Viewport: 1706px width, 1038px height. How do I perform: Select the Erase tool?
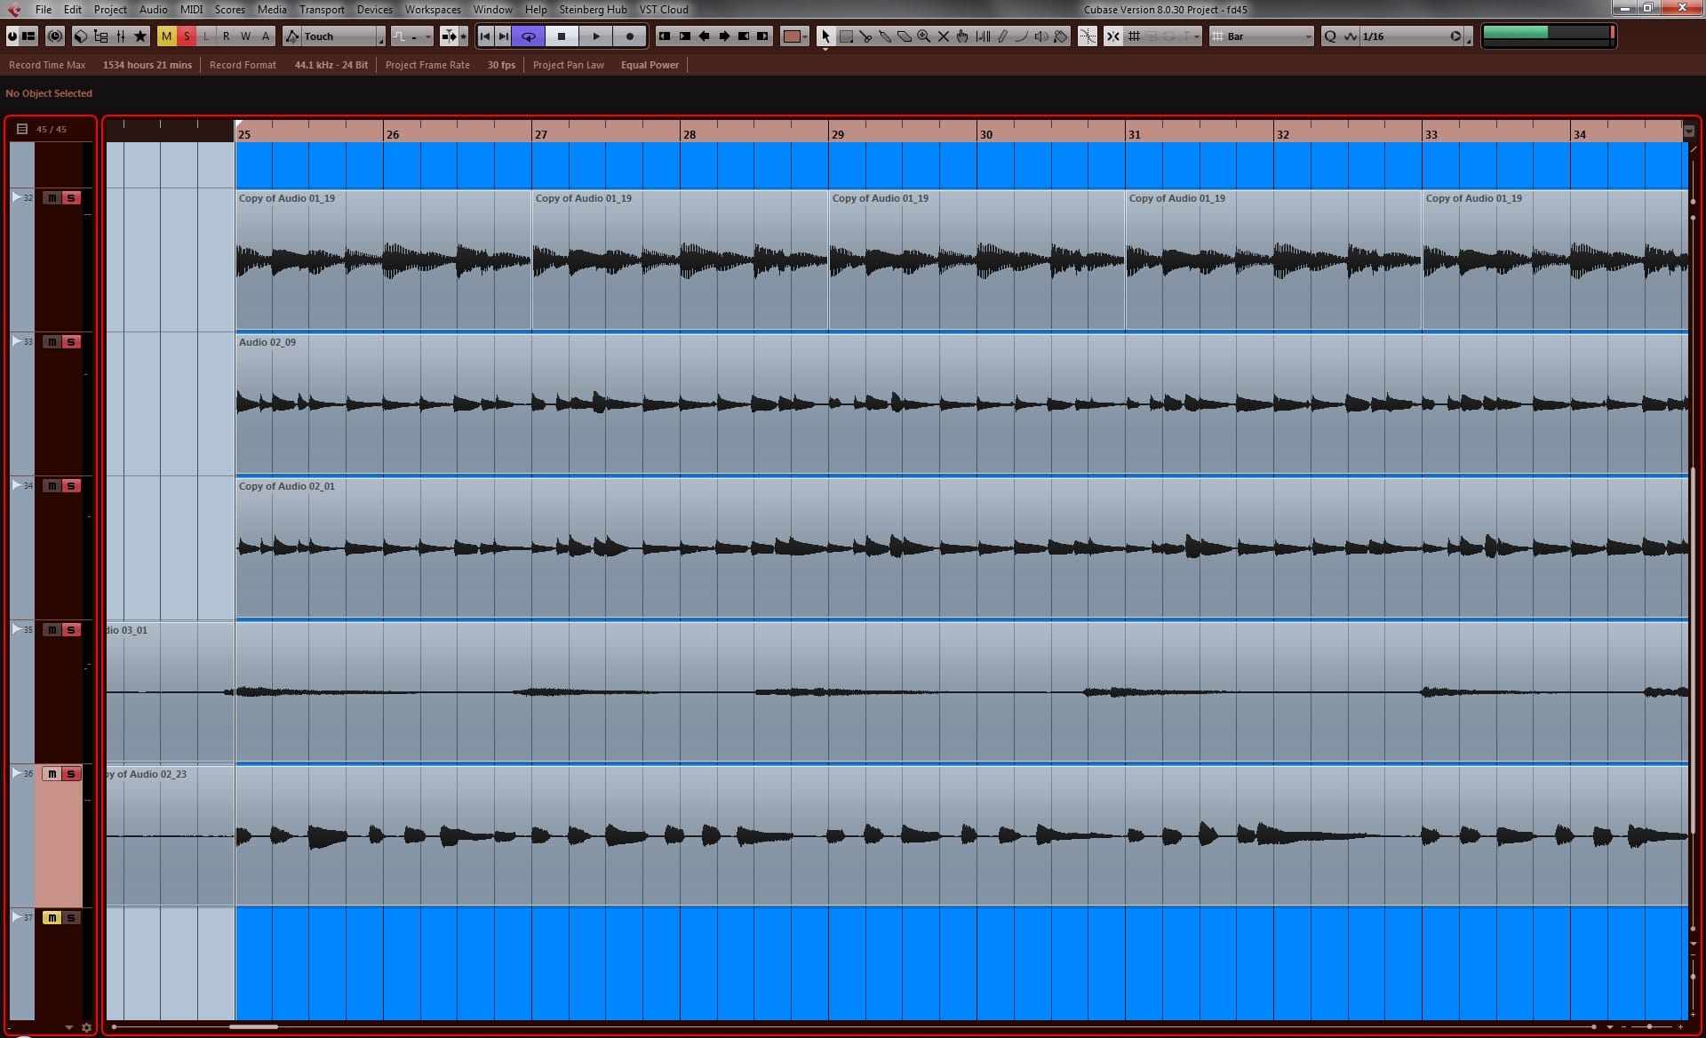tap(905, 36)
